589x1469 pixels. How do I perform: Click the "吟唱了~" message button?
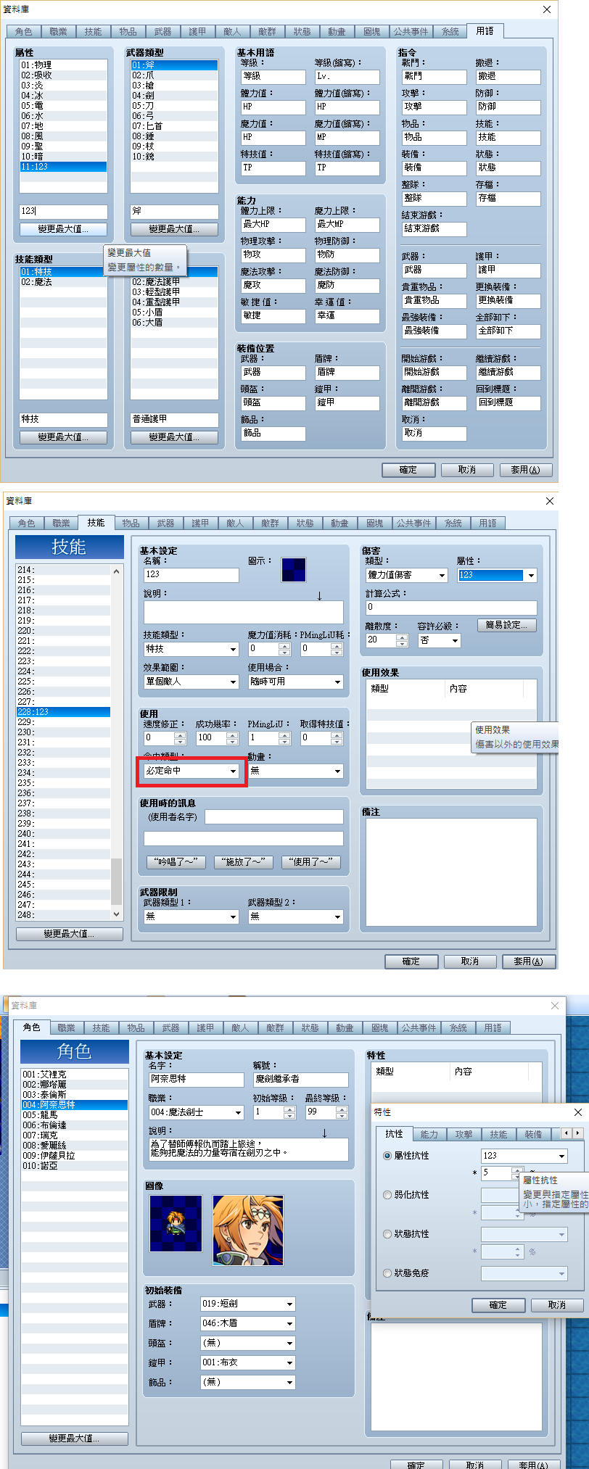[176, 862]
